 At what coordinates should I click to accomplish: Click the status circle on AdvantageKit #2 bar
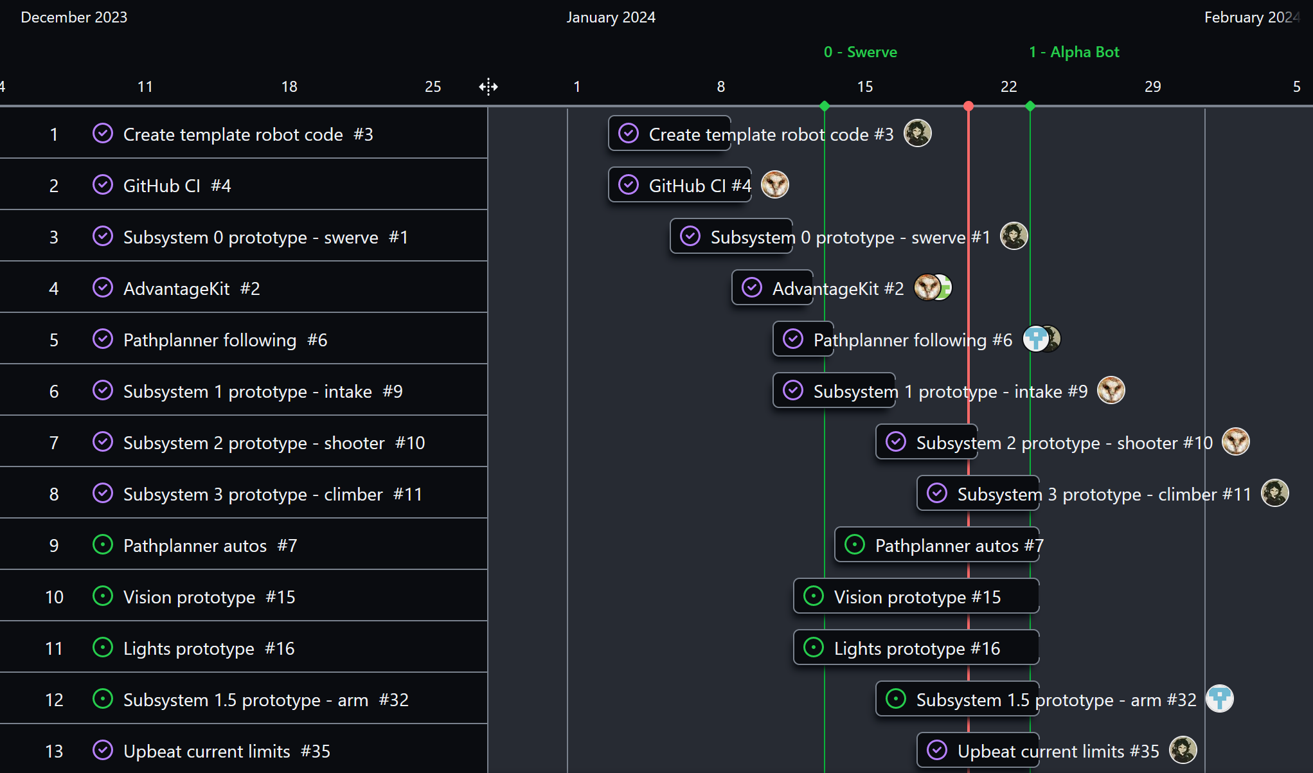click(x=752, y=288)
